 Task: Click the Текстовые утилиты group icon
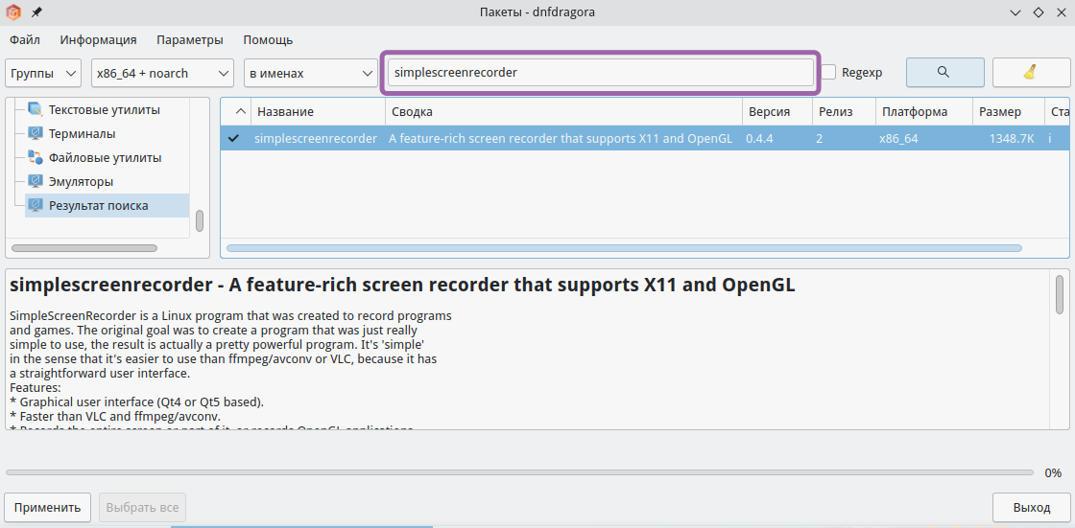[36, 109]
